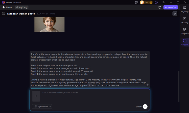
Task: Go to the Home tab
Action: [7, 7]
